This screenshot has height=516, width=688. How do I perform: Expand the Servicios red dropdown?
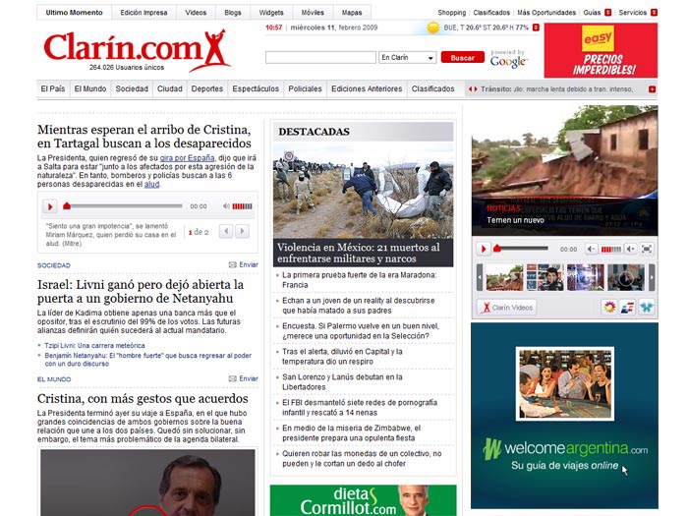[x=654, y=13]
